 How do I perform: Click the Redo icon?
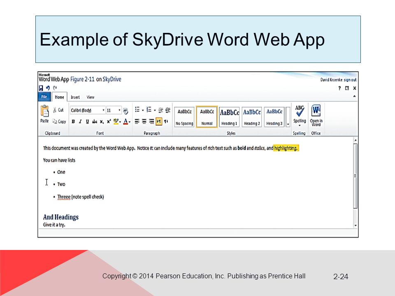tap(55, 88)
